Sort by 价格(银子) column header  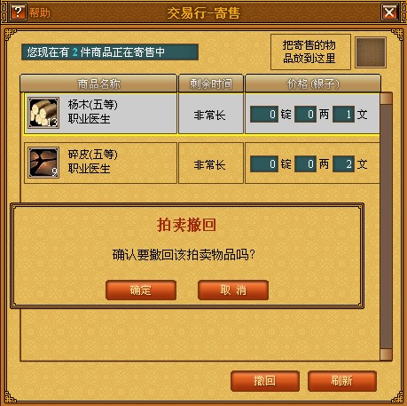tap(313, 84)
